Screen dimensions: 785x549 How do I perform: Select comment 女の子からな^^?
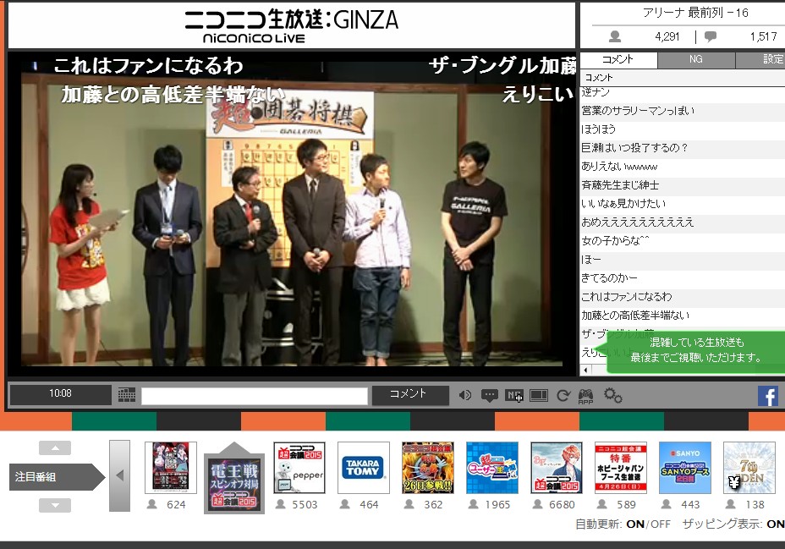click(x=682, y=241)
